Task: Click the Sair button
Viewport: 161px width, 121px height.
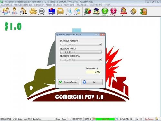Action: tap(92, 82)
